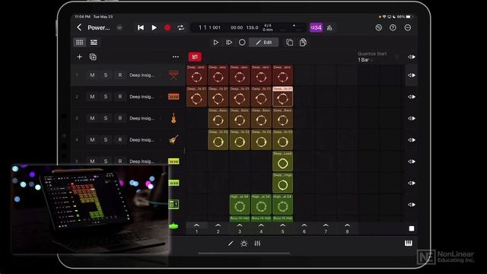The width and height of the screenshot is (487, 274).
Task: Click the Power... project name
Action: pos(99,27)
